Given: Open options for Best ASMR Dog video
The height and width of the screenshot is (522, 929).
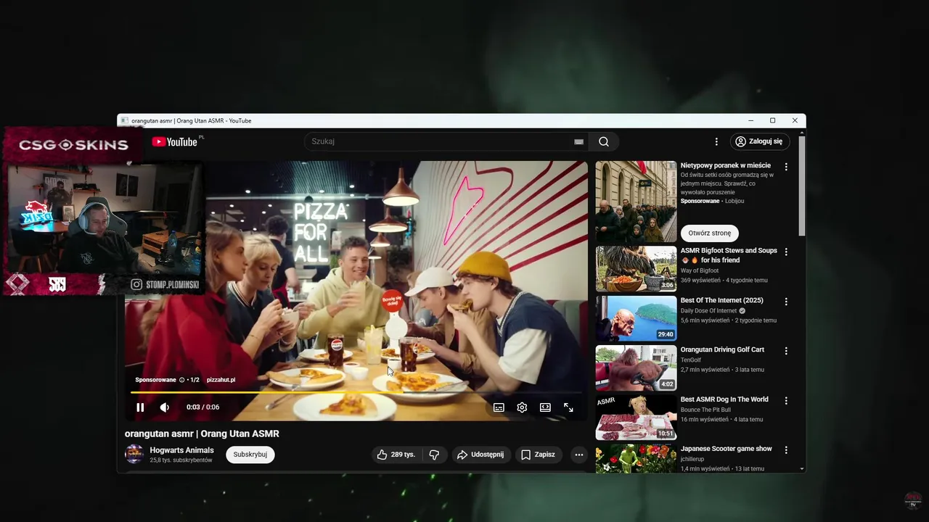Looking at the screenshot, I should (785, 401).
